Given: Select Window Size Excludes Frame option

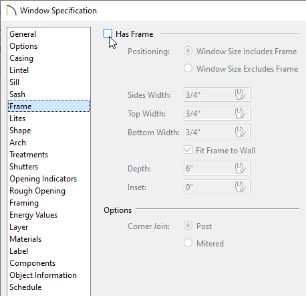Looking at the screenshot, I should click(188, 68).
